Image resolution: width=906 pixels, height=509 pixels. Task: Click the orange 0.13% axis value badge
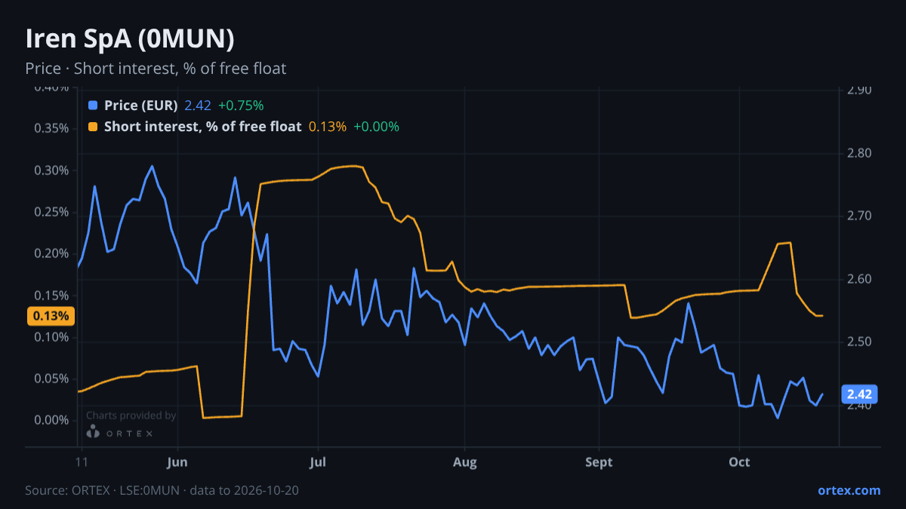point(51,316)
